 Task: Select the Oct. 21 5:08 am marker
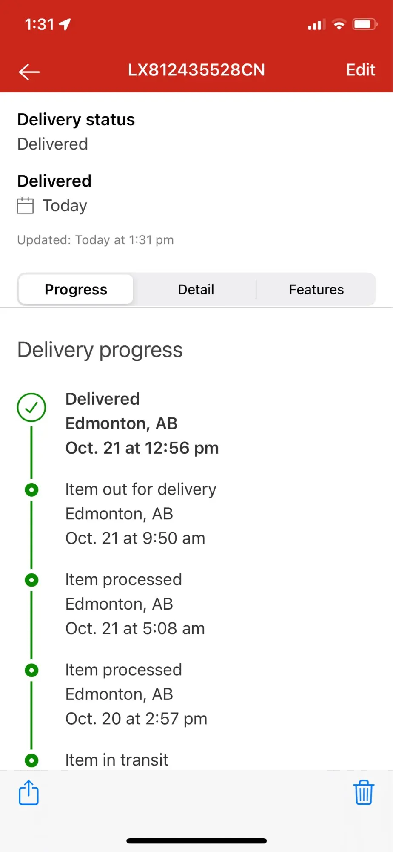31,580
